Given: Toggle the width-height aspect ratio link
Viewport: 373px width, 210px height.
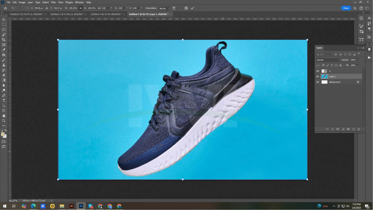Looking at the screenshot, I should [81, 8].
